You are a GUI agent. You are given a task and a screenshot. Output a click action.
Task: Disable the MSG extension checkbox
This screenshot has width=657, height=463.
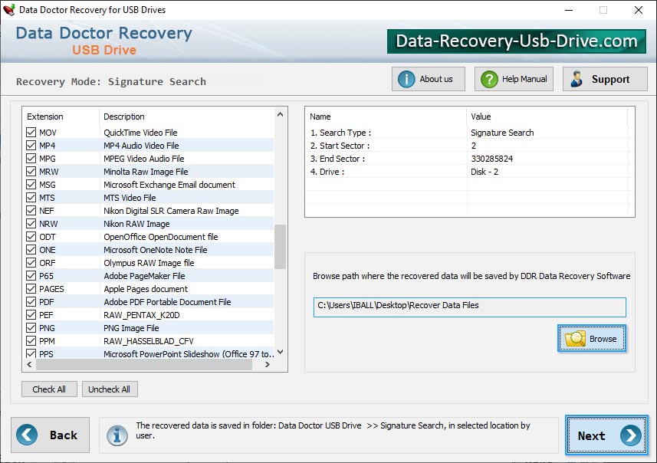(31, 185)
